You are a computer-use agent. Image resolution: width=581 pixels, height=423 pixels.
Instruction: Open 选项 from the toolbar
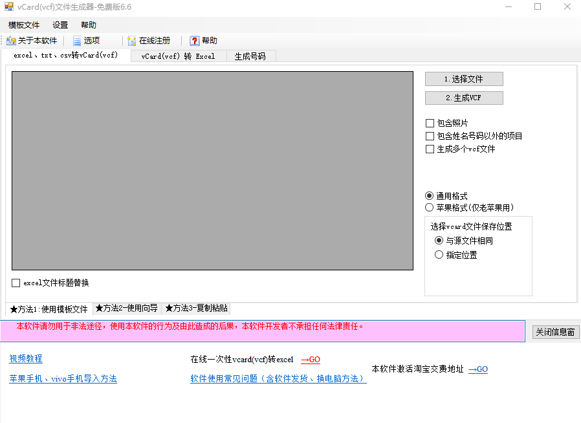tap(76, 41)
